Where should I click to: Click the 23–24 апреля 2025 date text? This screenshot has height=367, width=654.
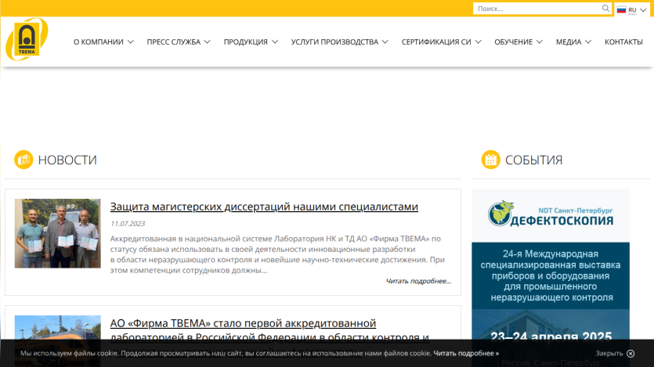pyautogui.click(x=551, y=336)
